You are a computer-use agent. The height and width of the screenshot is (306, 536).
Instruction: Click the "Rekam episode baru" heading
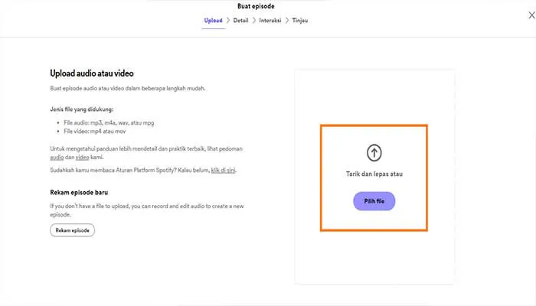pyautogui.click(x=77, y=192)
